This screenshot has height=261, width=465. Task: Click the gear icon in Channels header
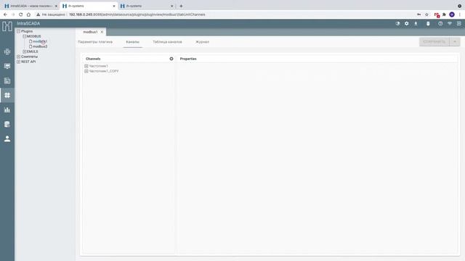(171, 59)
